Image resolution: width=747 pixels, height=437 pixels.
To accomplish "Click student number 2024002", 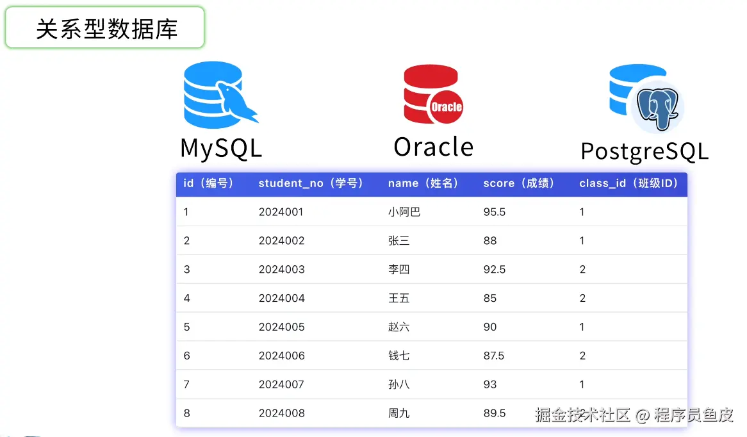I will [x=281, y=241].
